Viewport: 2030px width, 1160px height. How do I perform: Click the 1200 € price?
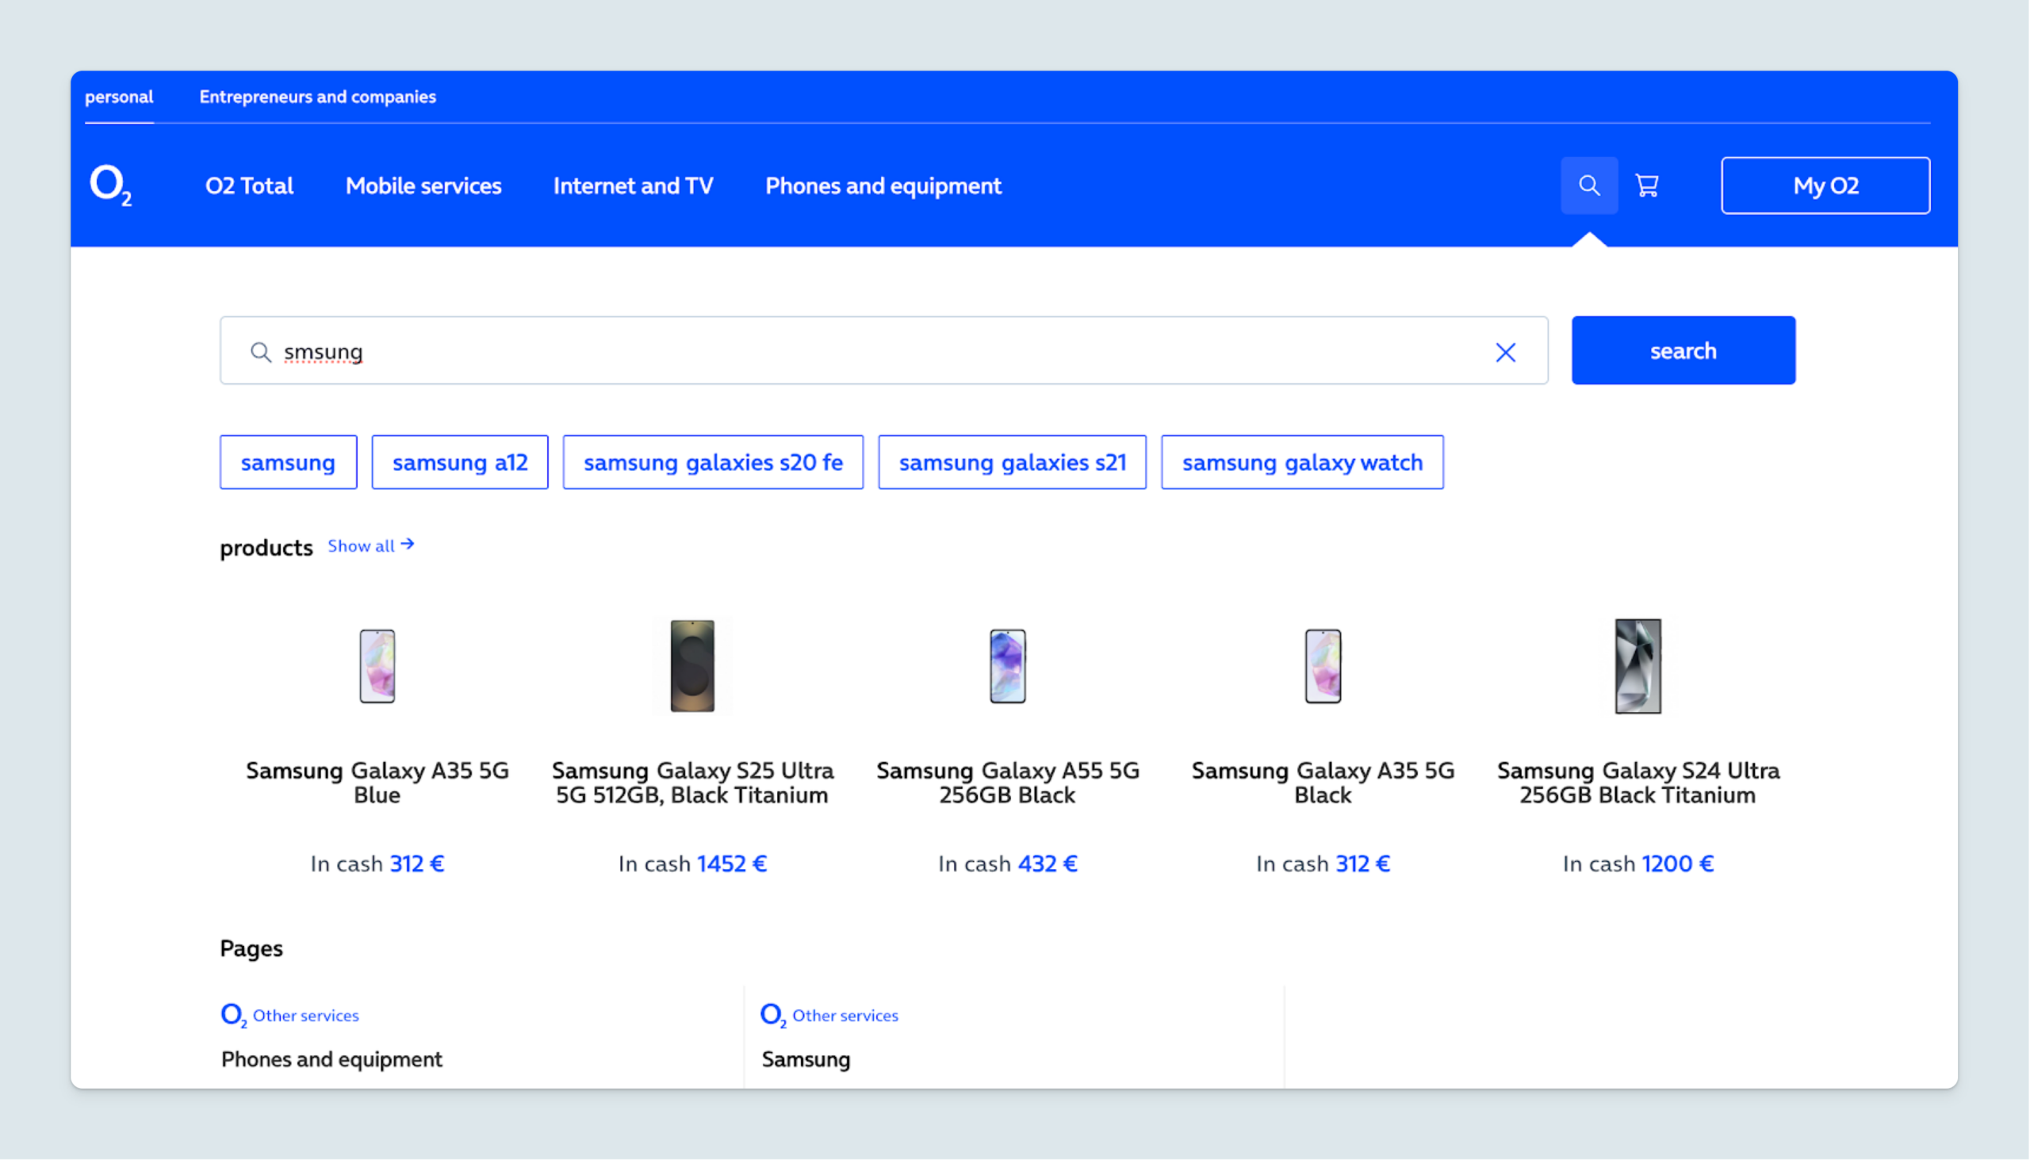(1679, 863)
